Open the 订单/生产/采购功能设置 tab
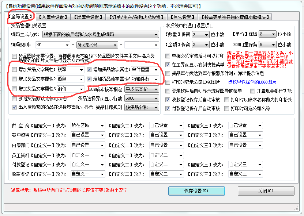The width and height of the screenshot is (304, 216). pyautogui.click(x=136, y=17)
